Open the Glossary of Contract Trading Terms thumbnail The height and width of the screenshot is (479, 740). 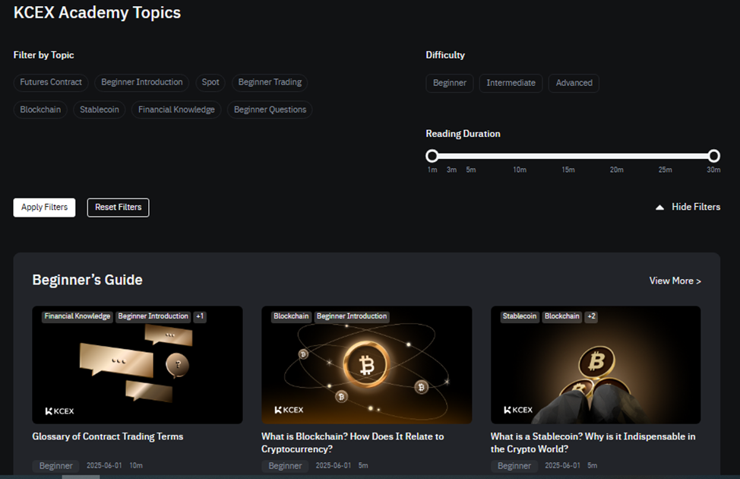(138, 365)
